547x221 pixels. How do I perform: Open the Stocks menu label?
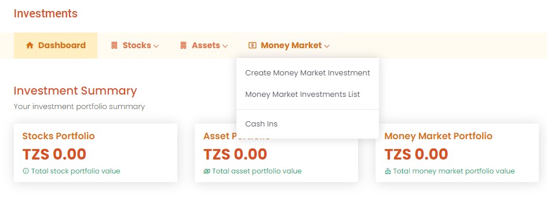(137, 45)
